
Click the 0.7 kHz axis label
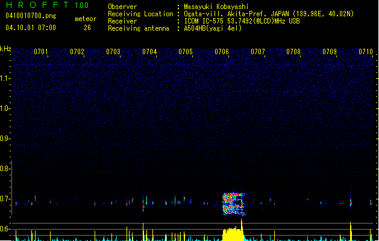(x=5, y=199)
